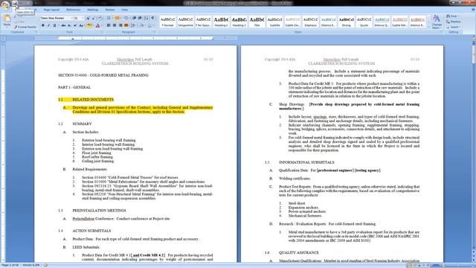The image size is (476, 268).
Task: Increase the paragraph indent
Action: 140,18
